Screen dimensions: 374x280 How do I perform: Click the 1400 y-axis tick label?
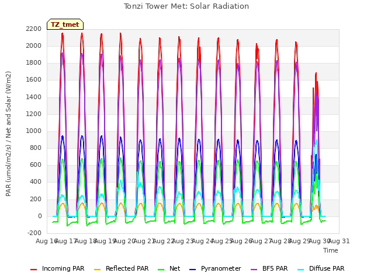coord(34,97)
